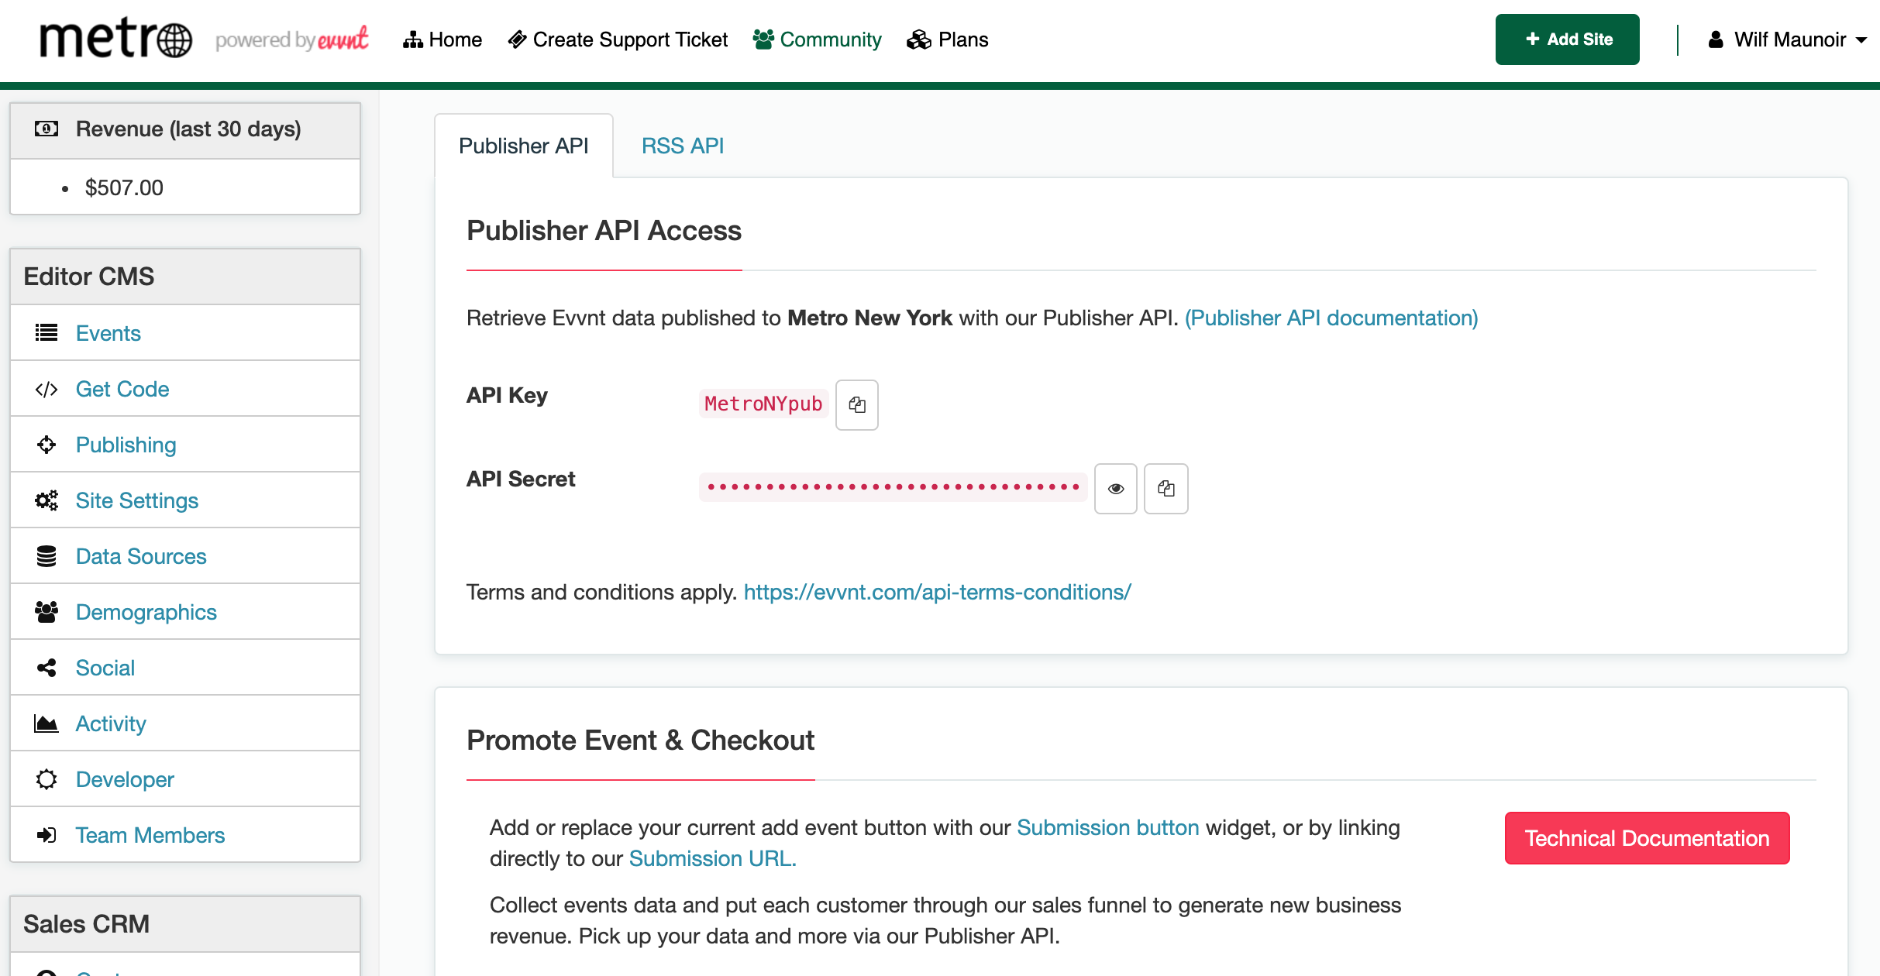Click the Publisher API Access heading
The height and width of the screenshot is (976, 1880).
[x=604, y=231]
